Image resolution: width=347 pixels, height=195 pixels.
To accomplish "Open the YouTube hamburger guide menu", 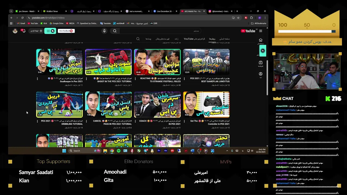I will pos(261,31).
